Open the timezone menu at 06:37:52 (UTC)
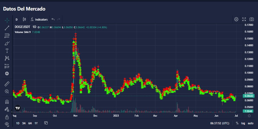This screenshot has height=129, width=258. coord(220,123)
